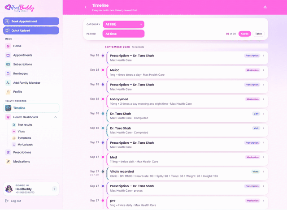The width and height of the screenshot is (287, 210).
Task: Click the user avatar picture
Action: (9, 189)
